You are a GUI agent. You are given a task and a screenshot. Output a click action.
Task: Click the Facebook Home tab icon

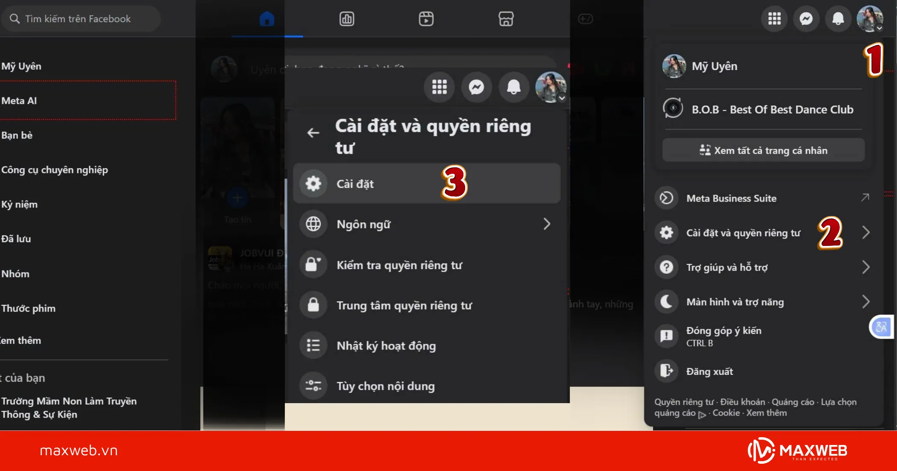tap(267, 19)
